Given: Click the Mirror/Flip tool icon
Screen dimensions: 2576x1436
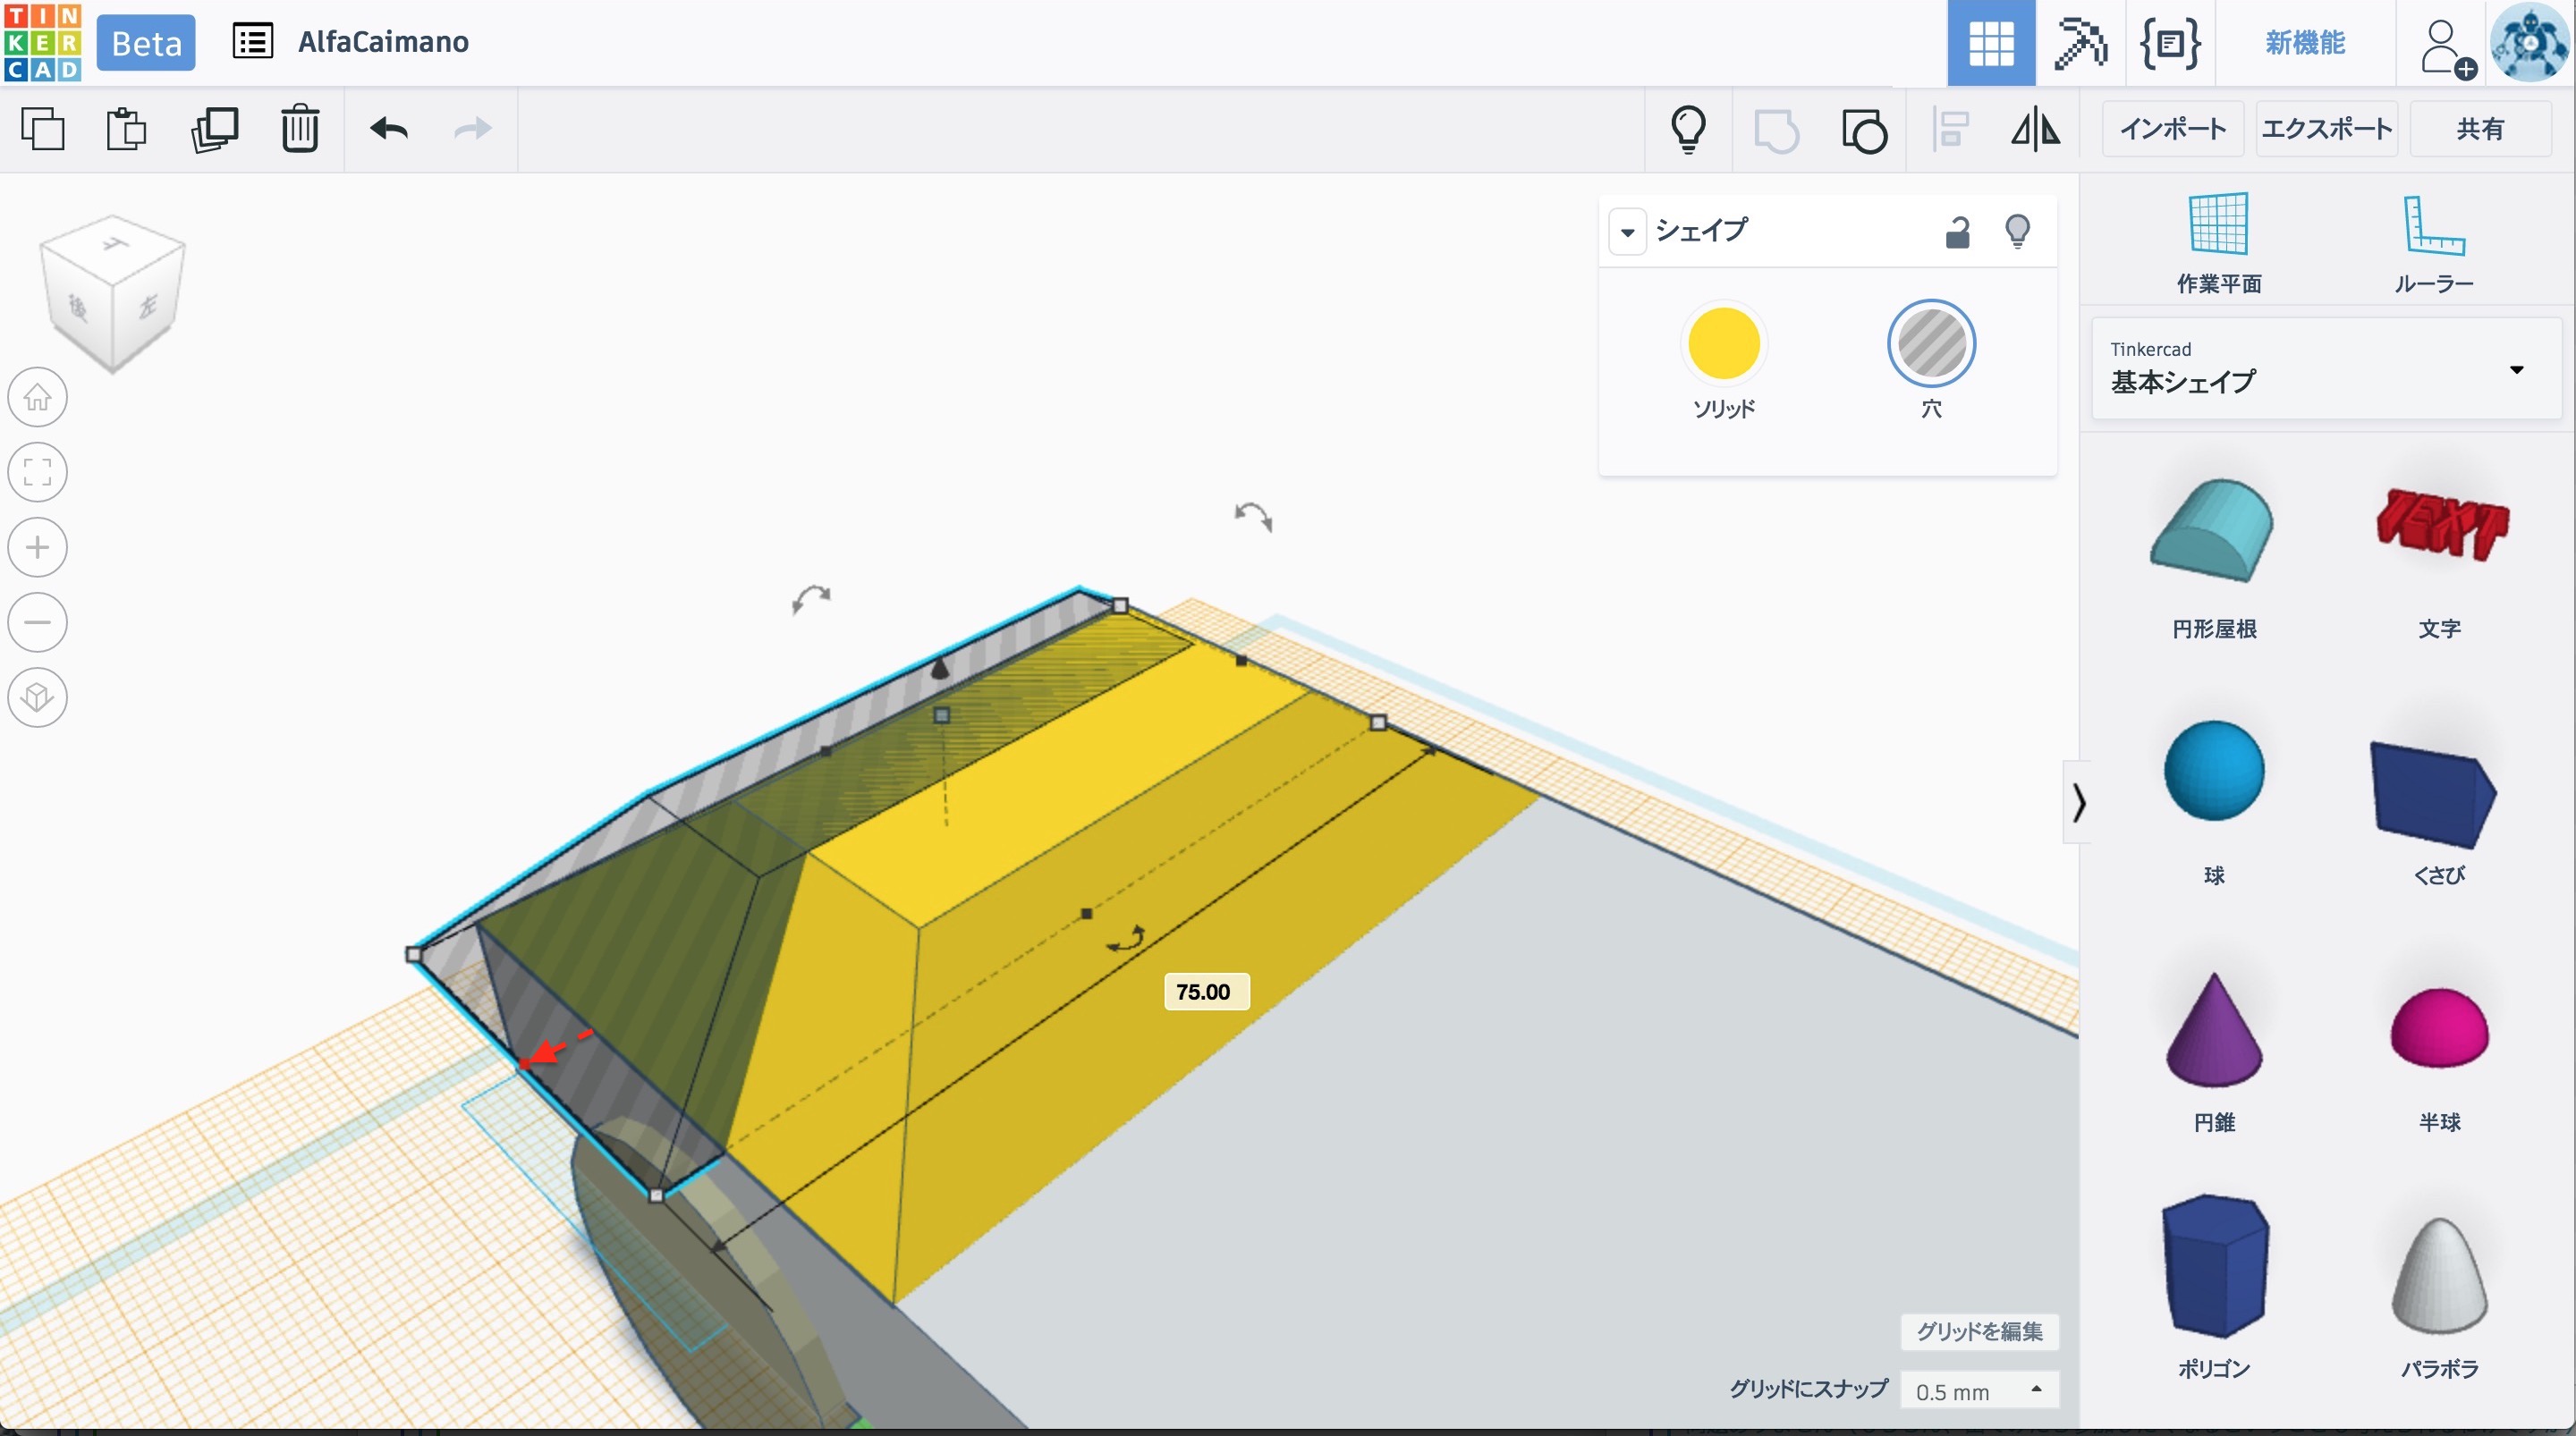Looking at the screenshot, I should 2035,129.
